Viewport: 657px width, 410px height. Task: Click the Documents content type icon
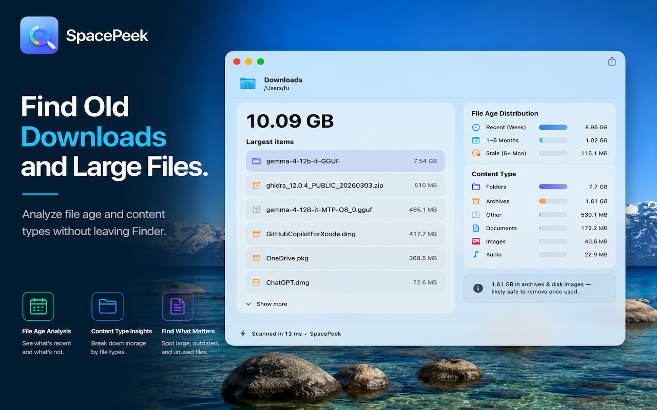click(x=476, y=228)
